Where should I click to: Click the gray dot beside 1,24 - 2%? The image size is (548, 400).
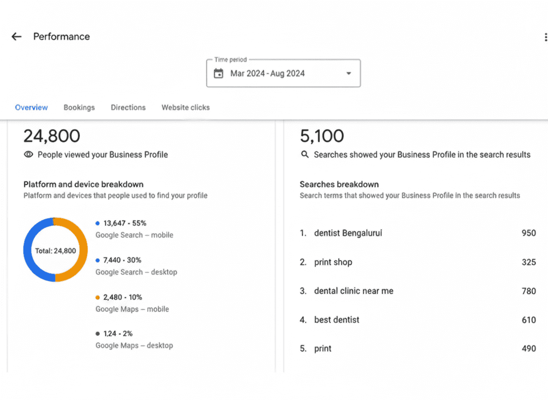click(98, 334)
